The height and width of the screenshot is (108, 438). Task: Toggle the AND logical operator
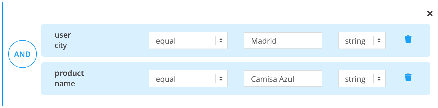pos(23,54)
